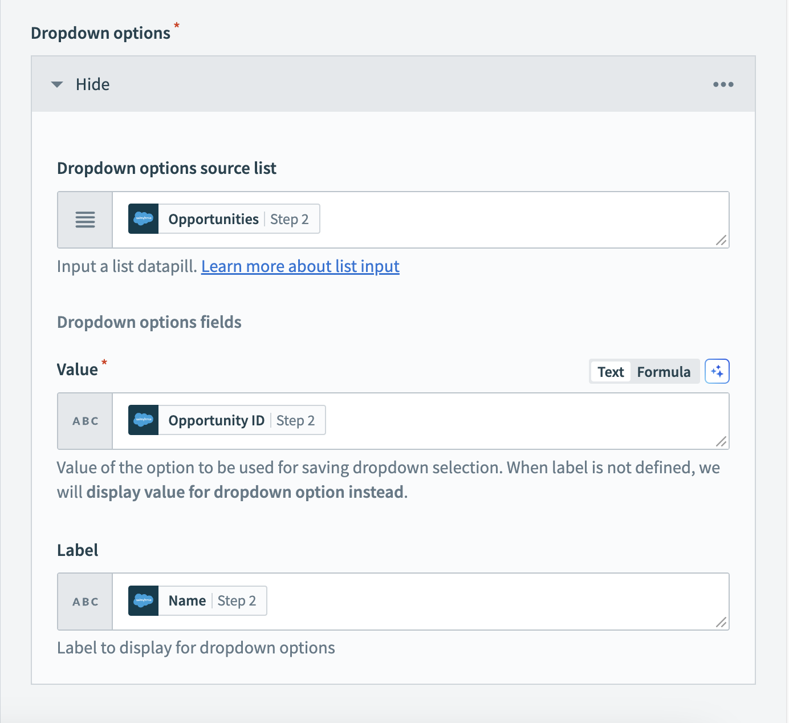Click the Salesforce icon on the Opportunity ID pill
The height and width of the screenshot is (723, 789).
143,420
